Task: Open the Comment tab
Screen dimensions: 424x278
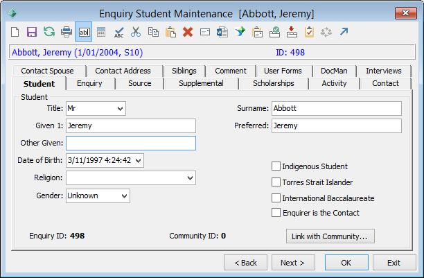Action: 231,71
